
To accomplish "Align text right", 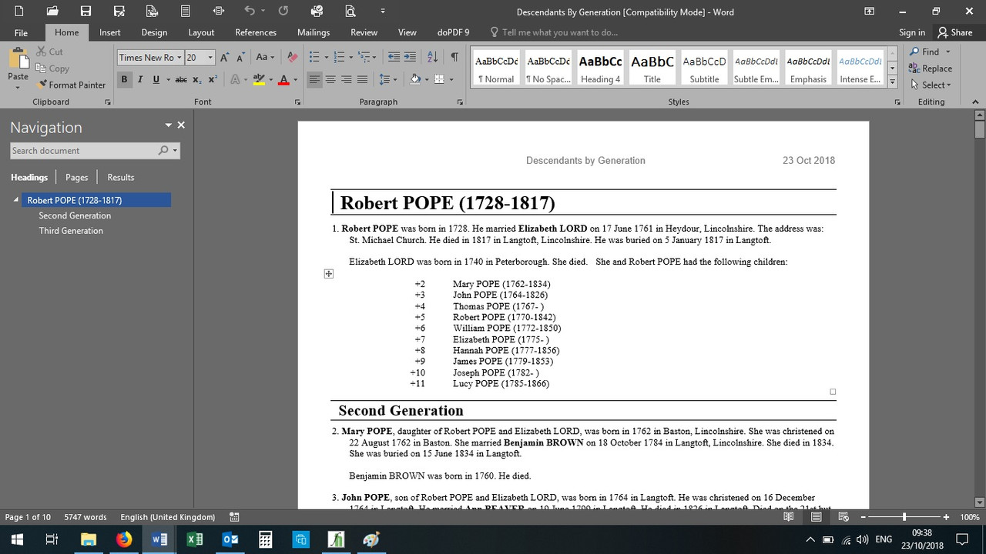I will [346, 79].
